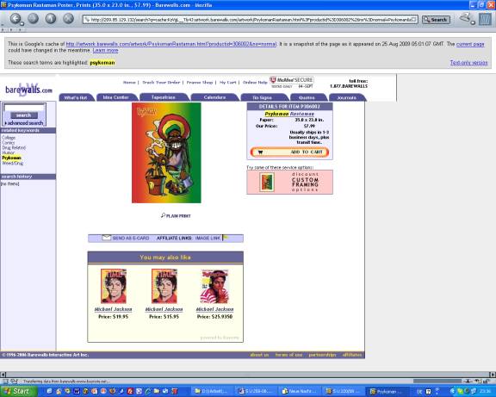Image resolution: width=496 pixels, height=397 pixels.
Task: Click the system tray clock
Action: pos(485,391)
